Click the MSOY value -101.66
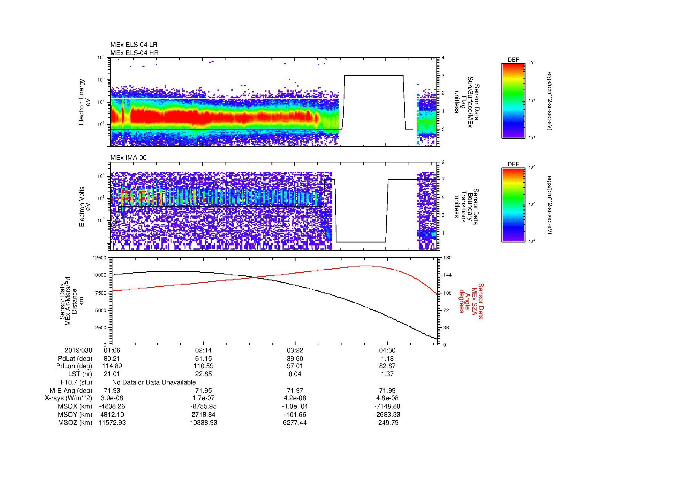The width and height of the screenshot is (694, 490). [x=295, y=414]
